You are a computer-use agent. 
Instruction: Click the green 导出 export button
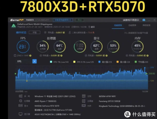tap(80, 20)
